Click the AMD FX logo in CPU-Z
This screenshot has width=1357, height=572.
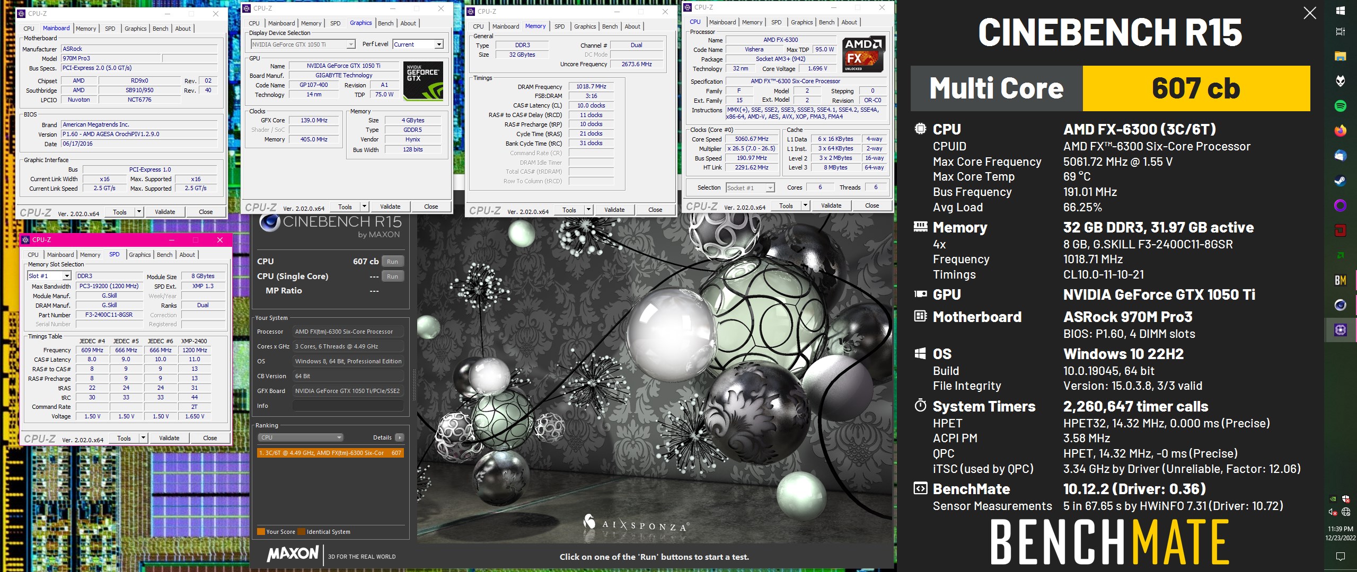[x=863, y=54]
